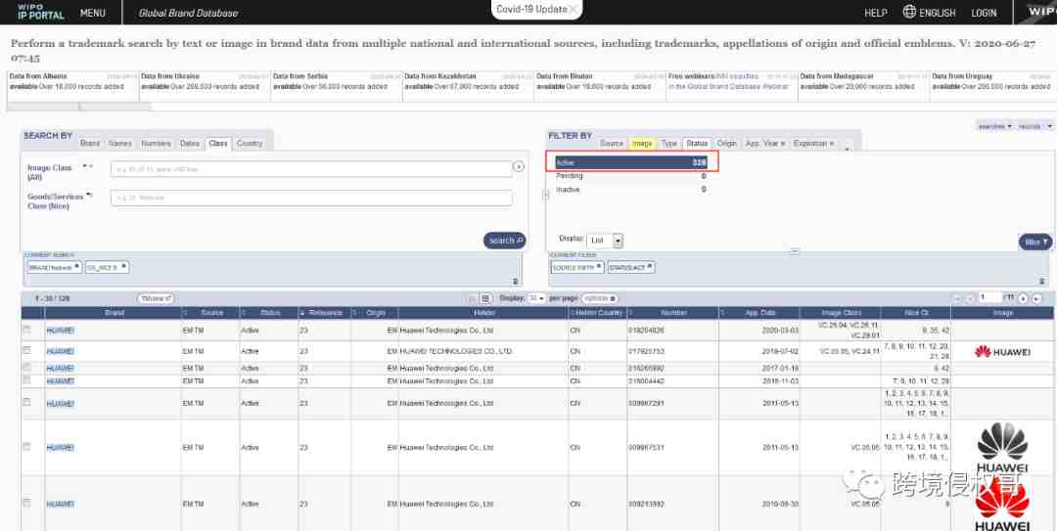
Task: View black HUAWEI logo thumbnail for 009967531
Action: click(1002, 448)
